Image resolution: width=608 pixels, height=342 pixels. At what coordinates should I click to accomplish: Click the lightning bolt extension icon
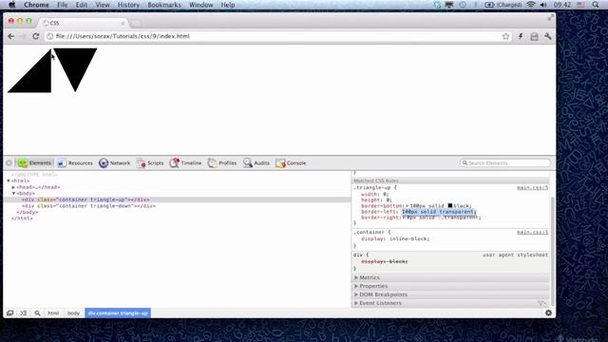[521, 36]
